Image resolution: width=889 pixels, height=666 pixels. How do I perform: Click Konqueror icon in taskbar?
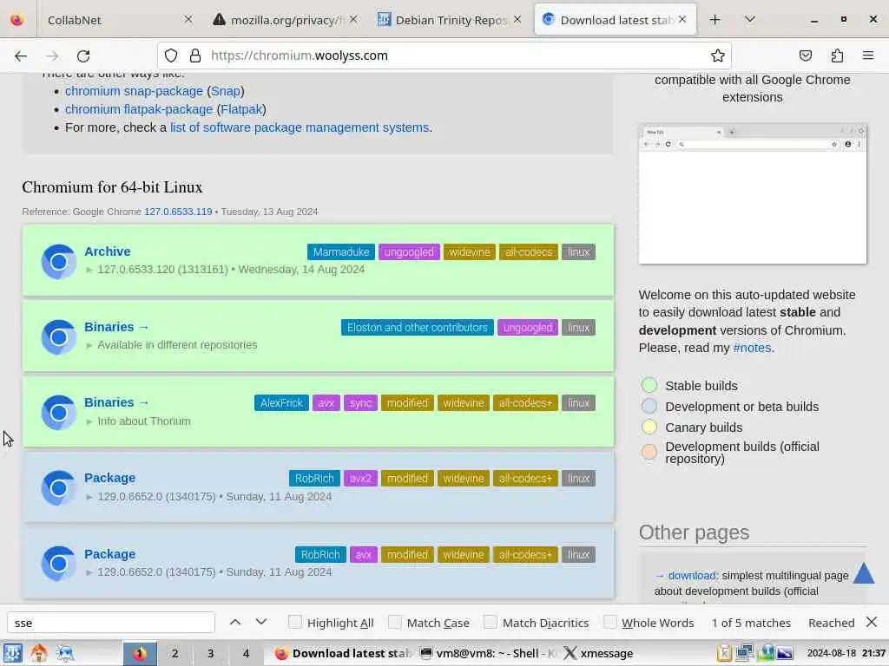[65, 653]
